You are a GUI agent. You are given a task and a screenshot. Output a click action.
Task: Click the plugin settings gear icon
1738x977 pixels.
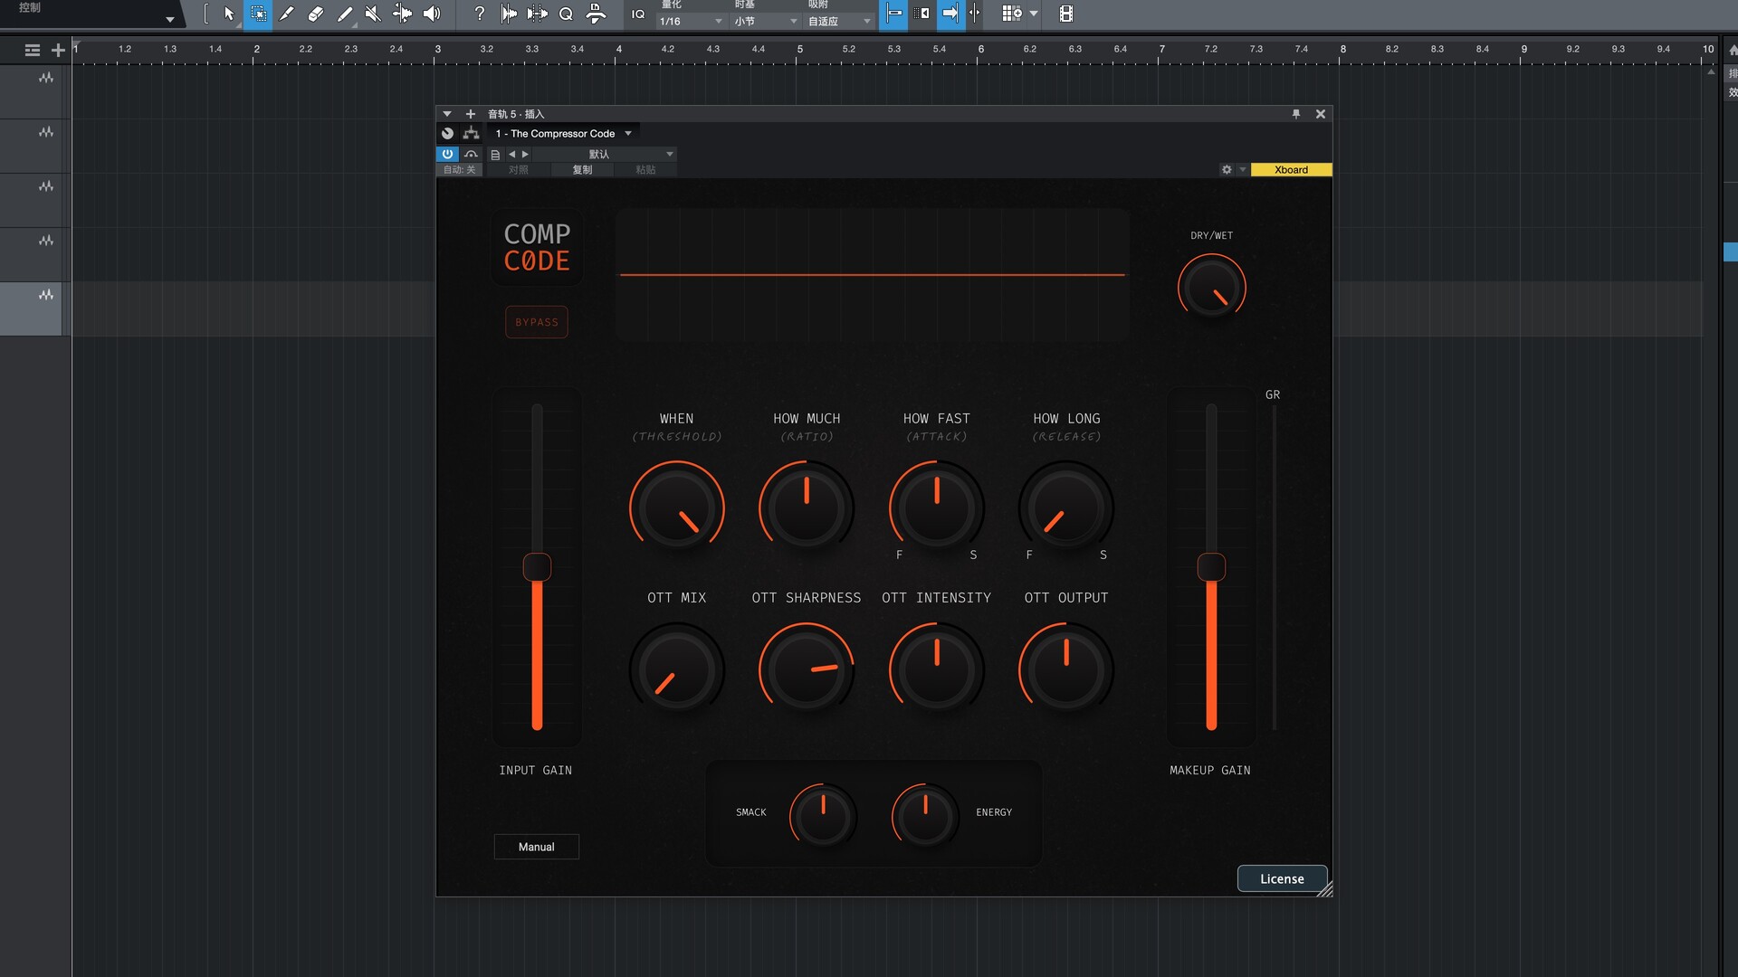pyautogui.click(x=1227, y=169)
